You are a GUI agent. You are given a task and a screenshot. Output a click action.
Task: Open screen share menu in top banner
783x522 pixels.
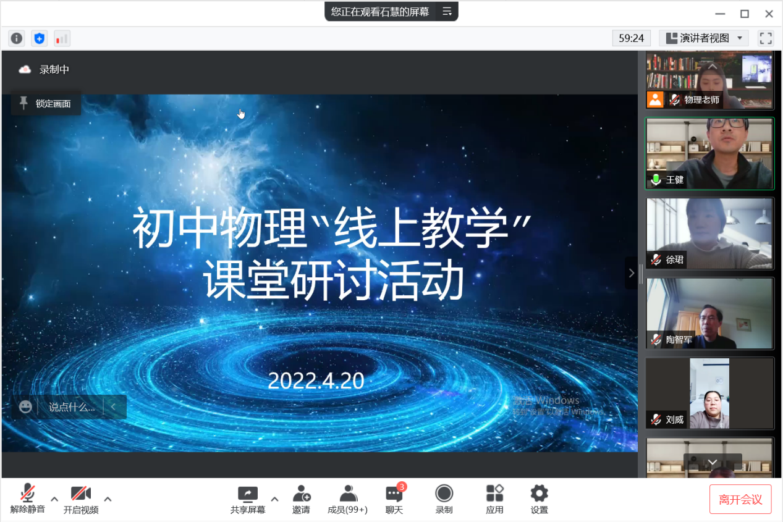point(447,11)
